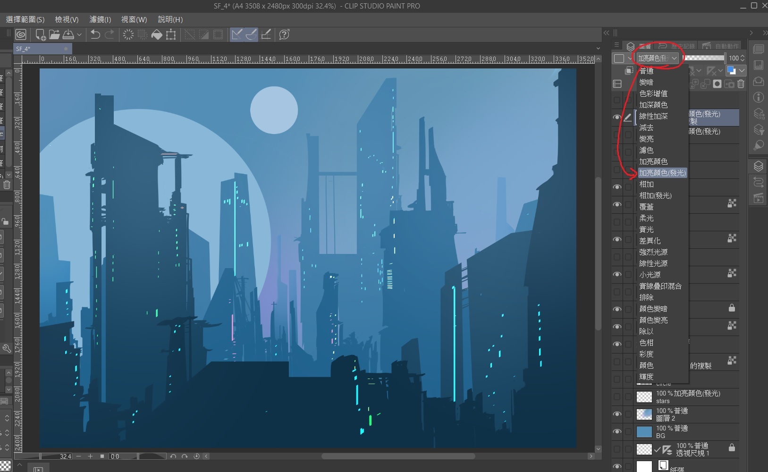The image size is (768, 472).
Task: Hide the BG layer via eye icon
Action: [x=617, y=432]
